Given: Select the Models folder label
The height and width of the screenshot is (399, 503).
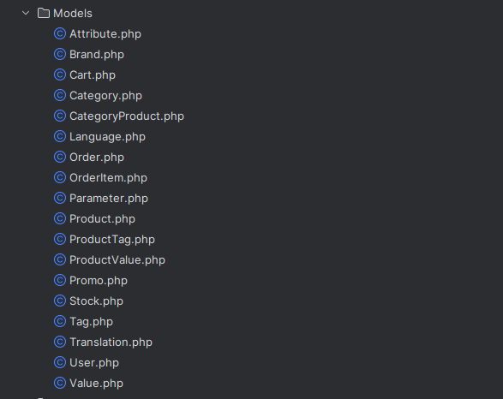Looking at the screenshot, I should (x=73, y=14).
